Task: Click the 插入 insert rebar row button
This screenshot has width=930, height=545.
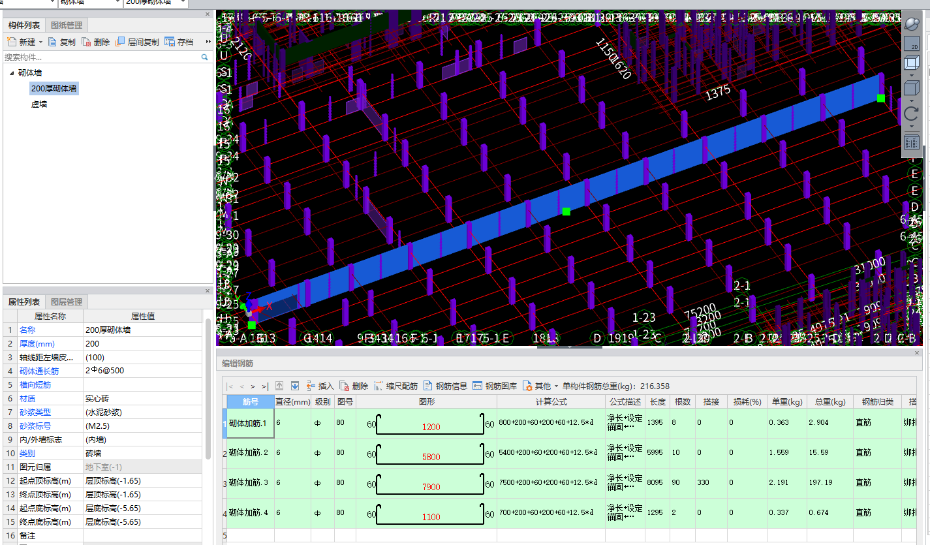Action: (320, 386)
